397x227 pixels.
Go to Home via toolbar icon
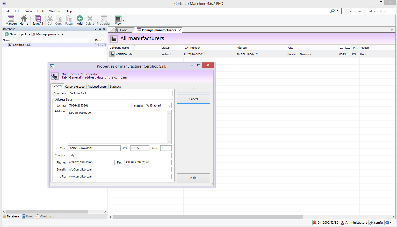[x=24, y=19]
